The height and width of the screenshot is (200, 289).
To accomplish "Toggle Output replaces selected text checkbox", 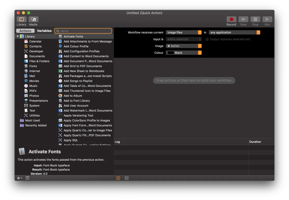I will [x=207, y=39].
